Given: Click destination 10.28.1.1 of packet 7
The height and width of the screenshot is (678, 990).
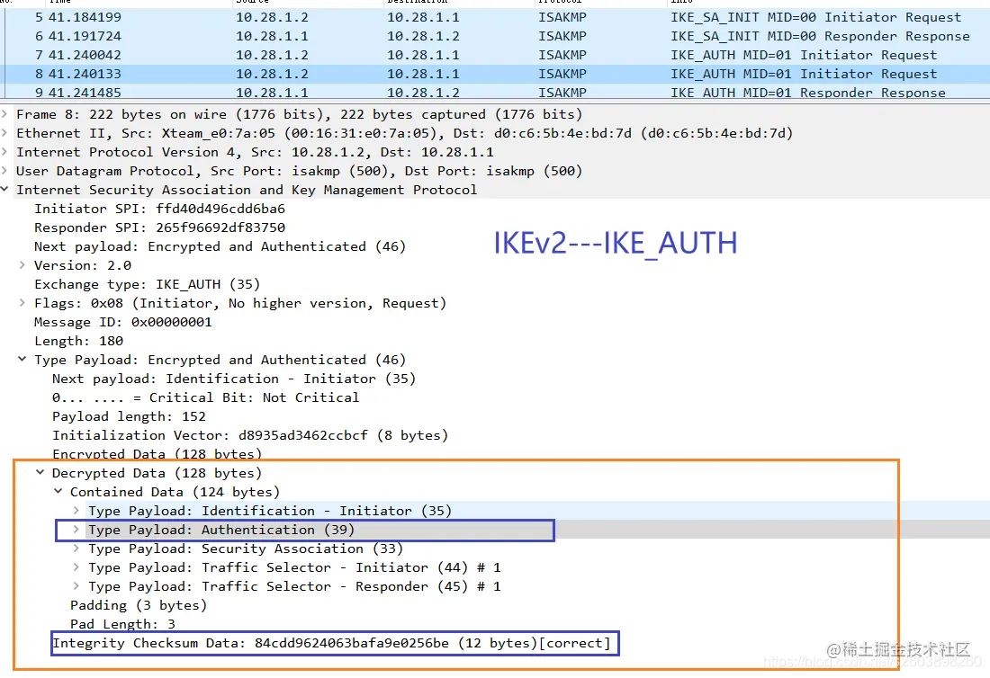Looking at the screenshot, I should (423, 56).
